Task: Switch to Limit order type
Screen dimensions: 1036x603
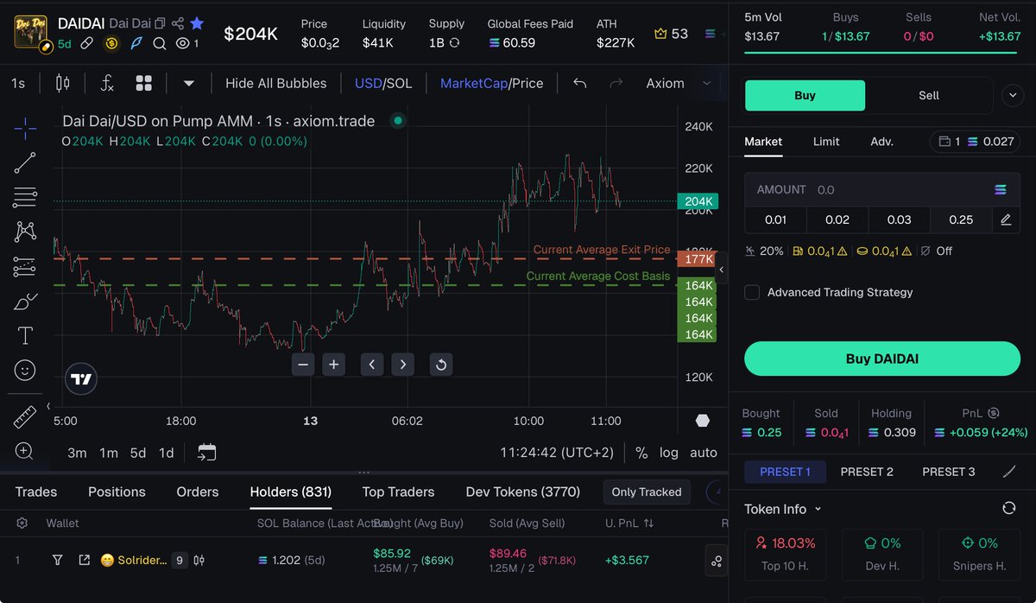Action: click(826, 142)
